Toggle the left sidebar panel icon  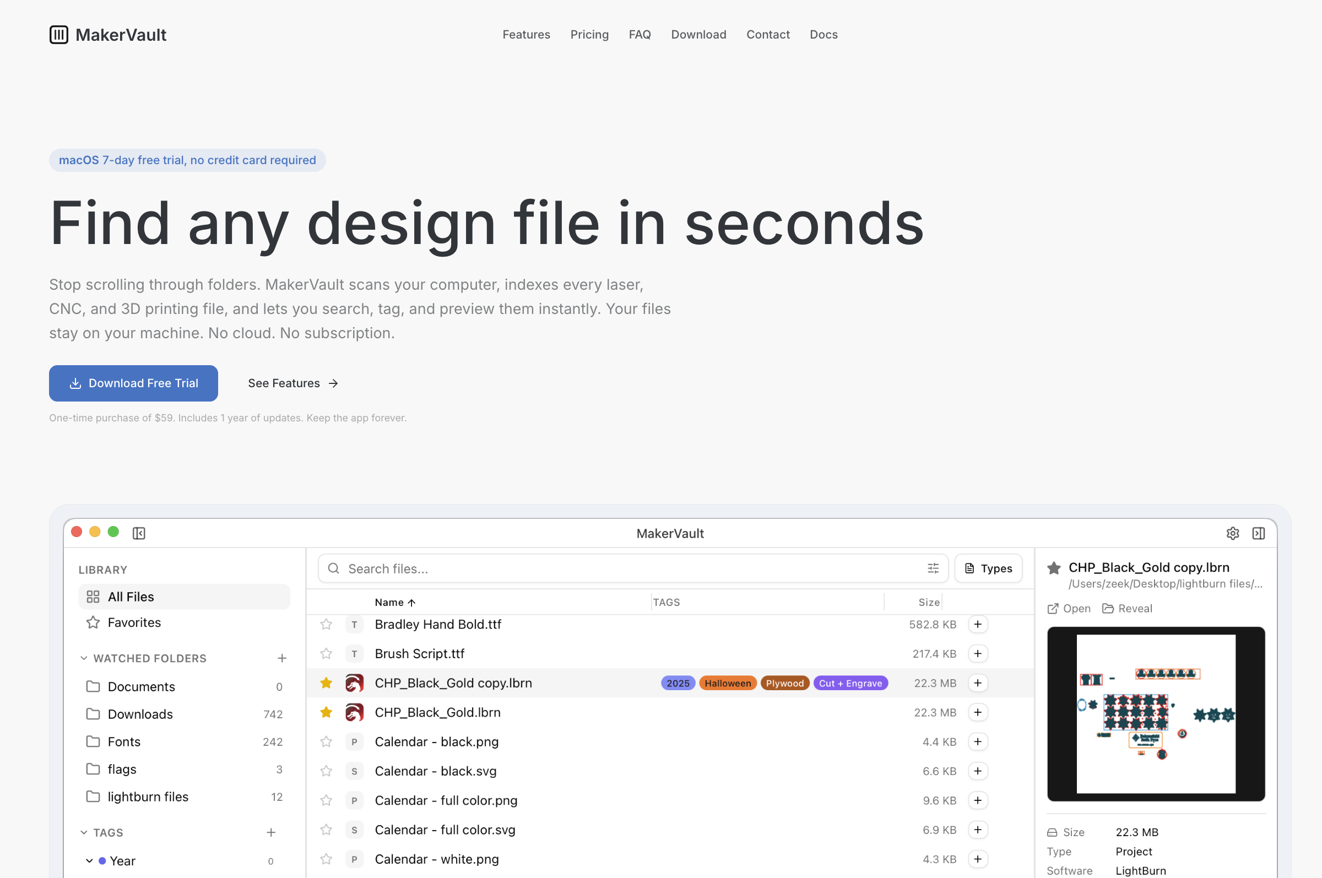[x=139, y=533]
